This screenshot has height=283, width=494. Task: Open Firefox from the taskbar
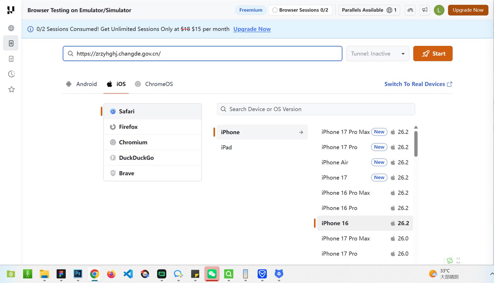point(111,274)
